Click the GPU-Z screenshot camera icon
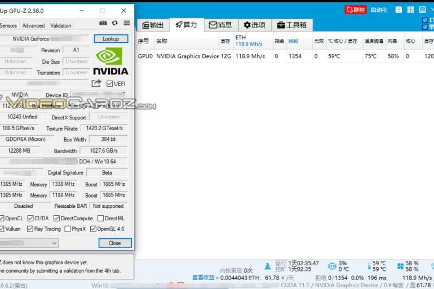The image size is (434, 289). tap(103, 23)
